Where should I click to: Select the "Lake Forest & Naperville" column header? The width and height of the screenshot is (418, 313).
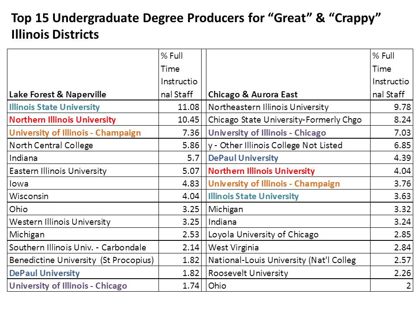tap(58, 94)
